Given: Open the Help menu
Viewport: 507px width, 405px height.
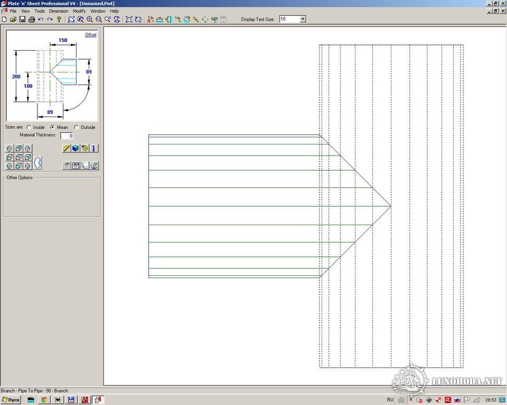Looking at the screenshot, I should point(115,11).
